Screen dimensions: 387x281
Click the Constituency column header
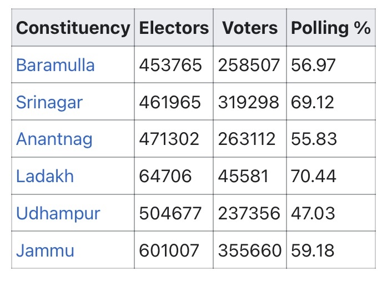[x=73, y=28]
